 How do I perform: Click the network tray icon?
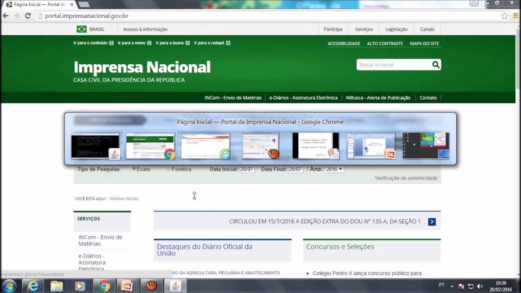point(471,286)
